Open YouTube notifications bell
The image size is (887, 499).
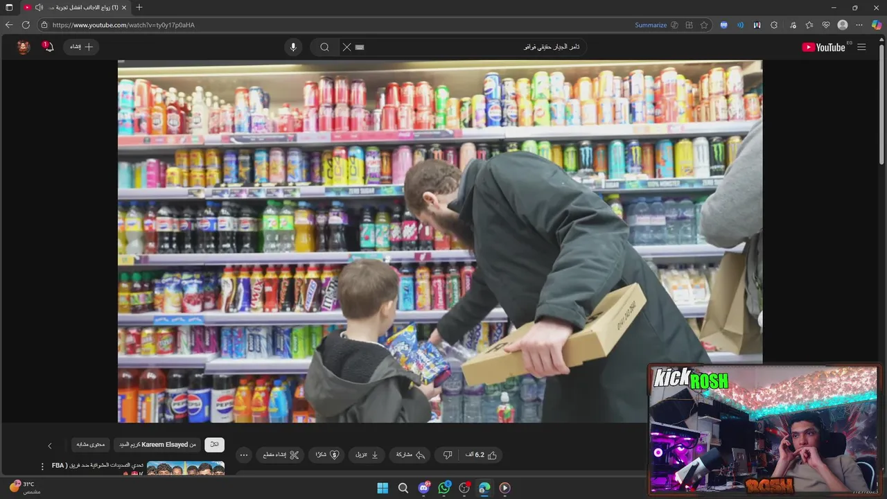pos(49,47)
